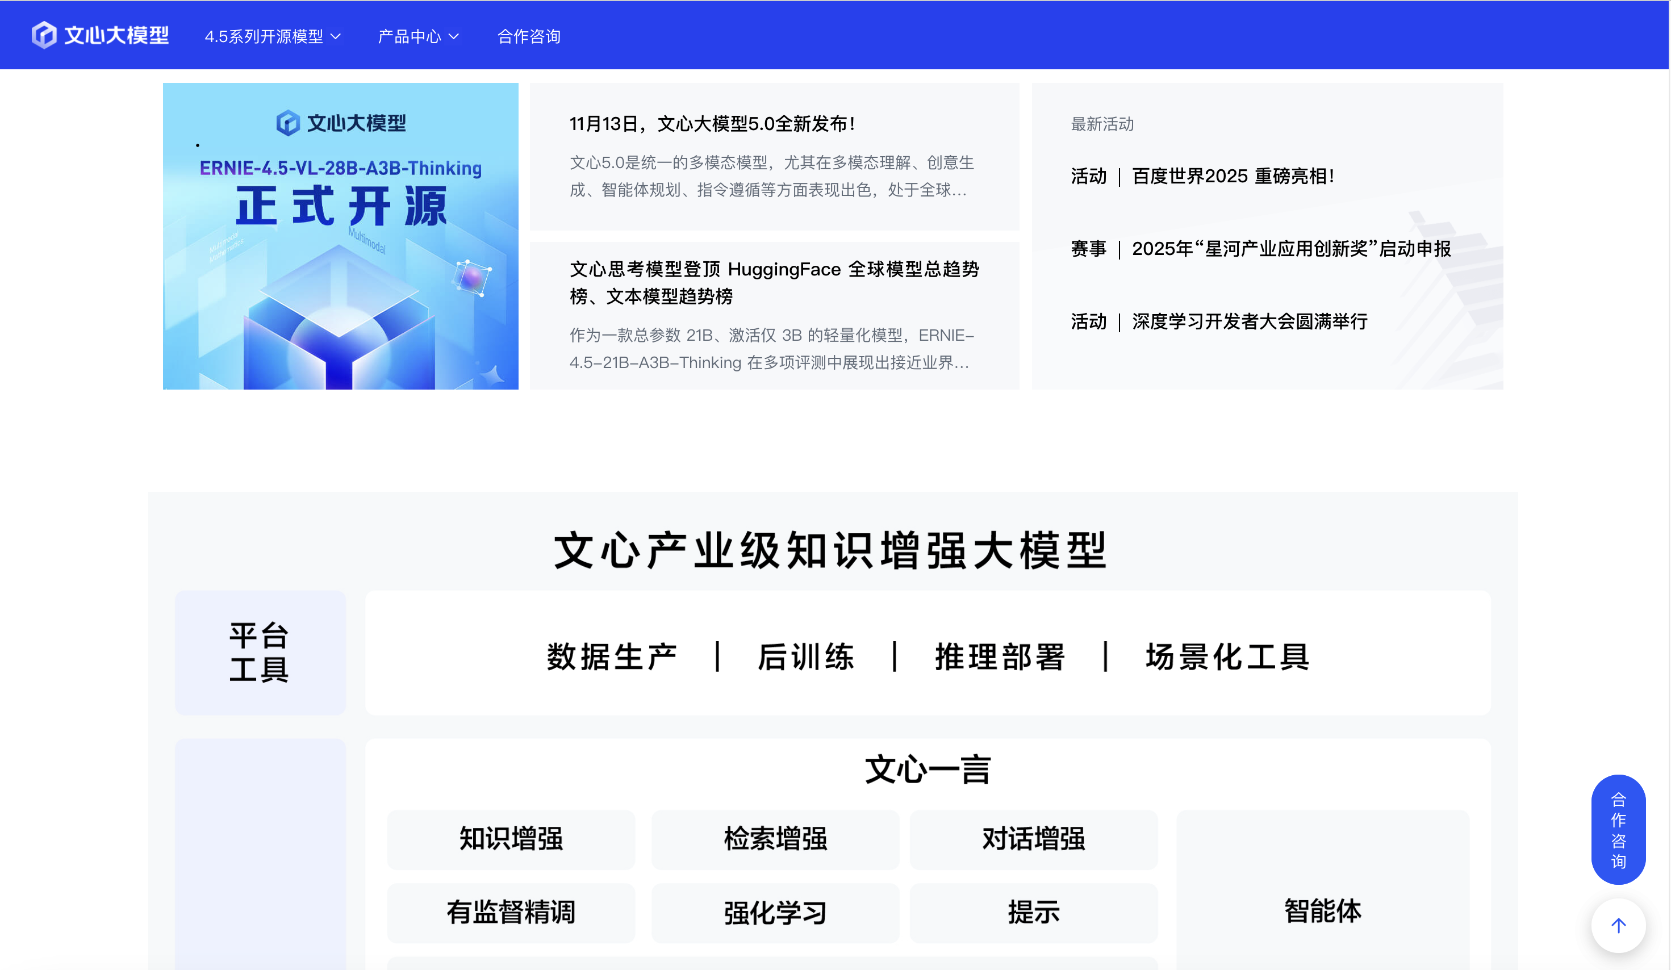Select the 检索增强 capability card

(775, 839)
